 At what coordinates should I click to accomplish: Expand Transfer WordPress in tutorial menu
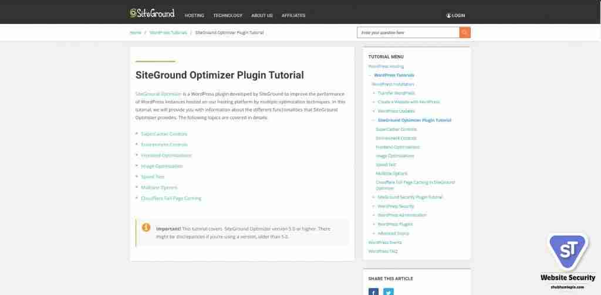[374, 93]
